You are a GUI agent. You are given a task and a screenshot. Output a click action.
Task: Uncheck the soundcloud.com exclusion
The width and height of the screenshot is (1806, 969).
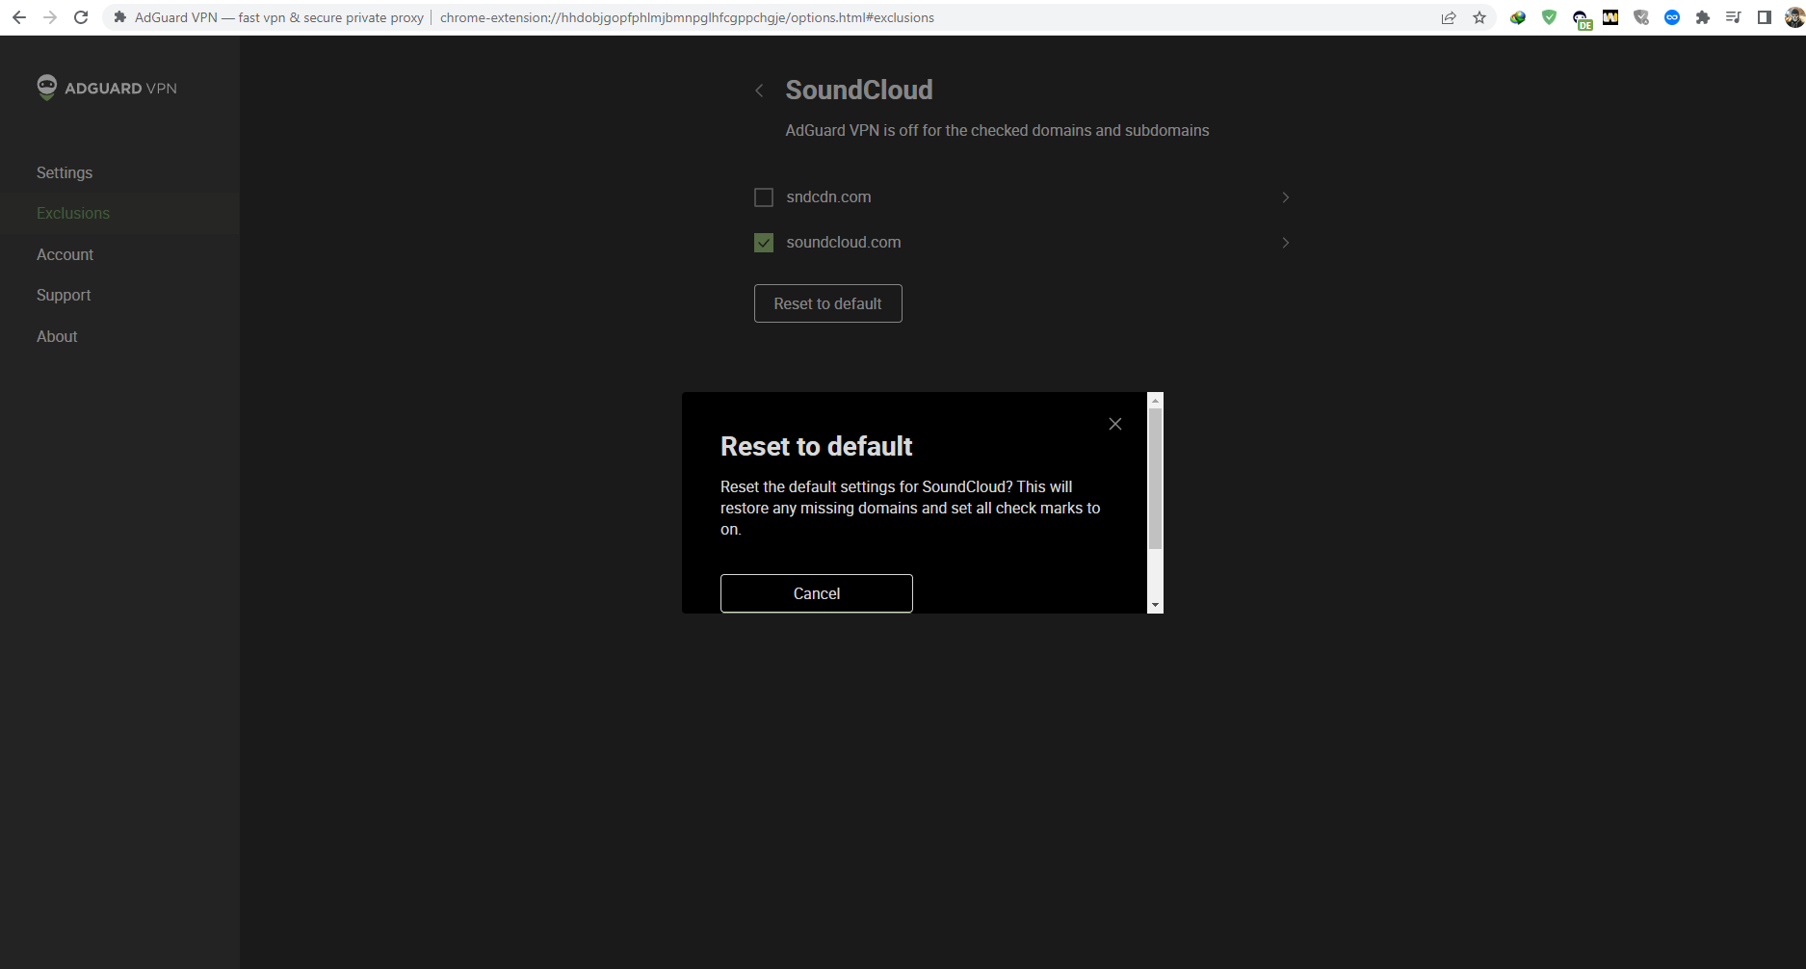(x=764, y=243)
